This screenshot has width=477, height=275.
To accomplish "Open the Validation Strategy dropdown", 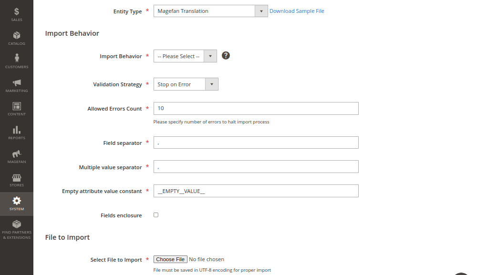I will pyautogui.click(x=186, y=84).
